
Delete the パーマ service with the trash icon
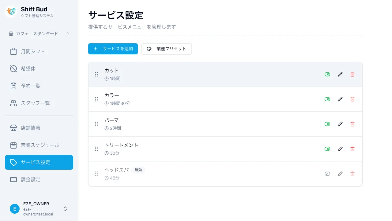pos(352,124)
